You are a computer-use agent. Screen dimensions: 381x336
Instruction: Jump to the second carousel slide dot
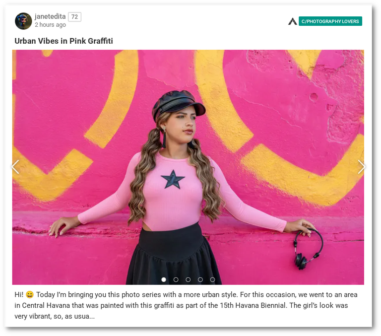(x=176, y=279)
